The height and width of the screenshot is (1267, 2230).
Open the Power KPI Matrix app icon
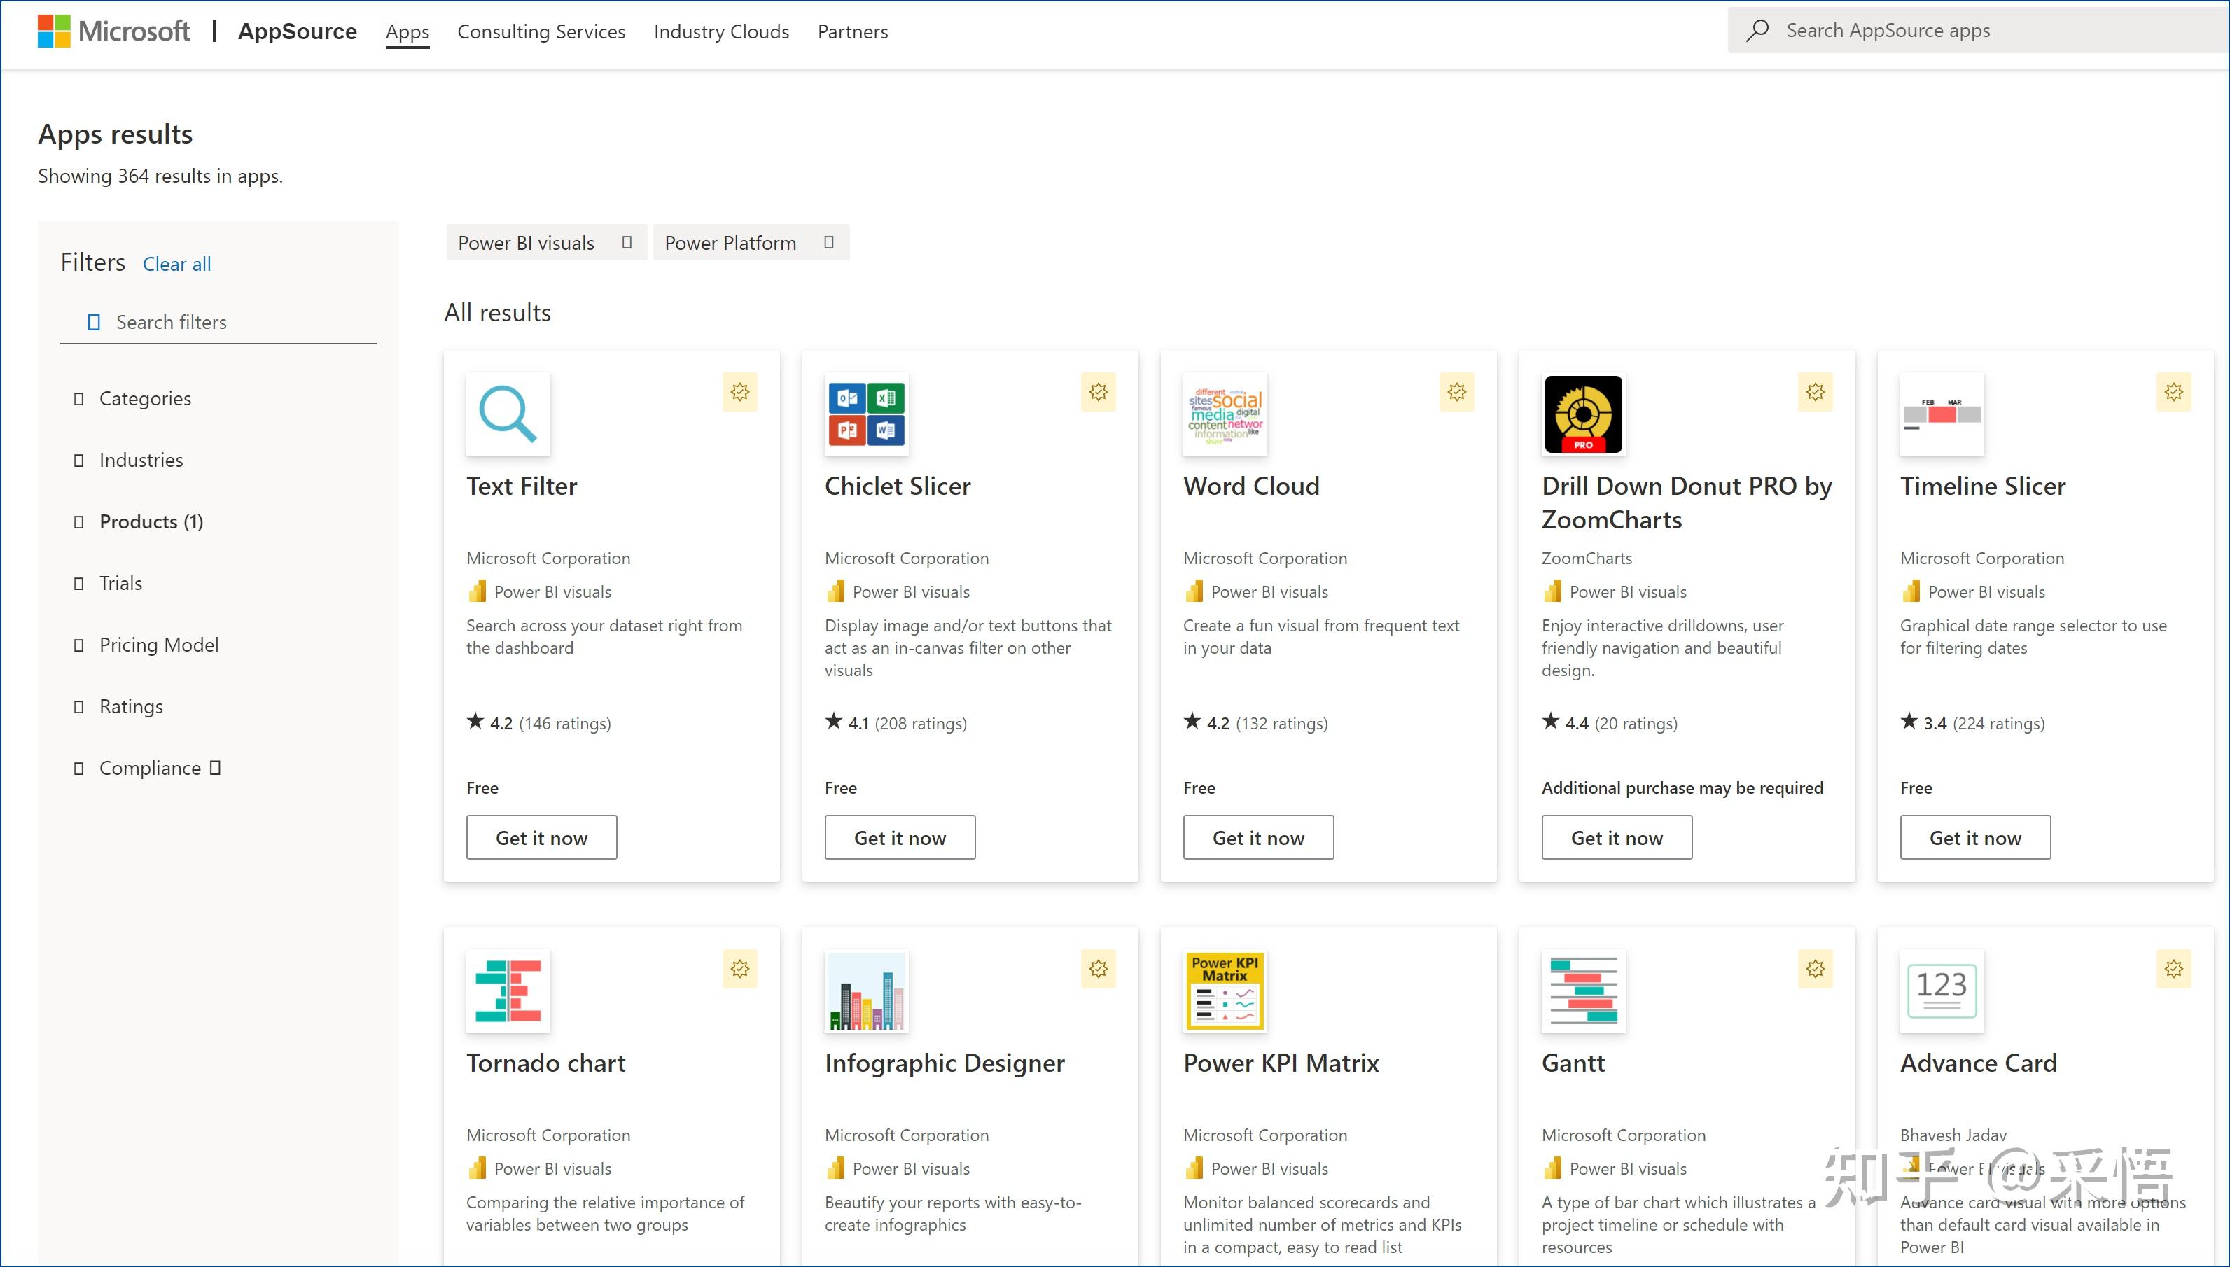click(x=1225, y=992)
